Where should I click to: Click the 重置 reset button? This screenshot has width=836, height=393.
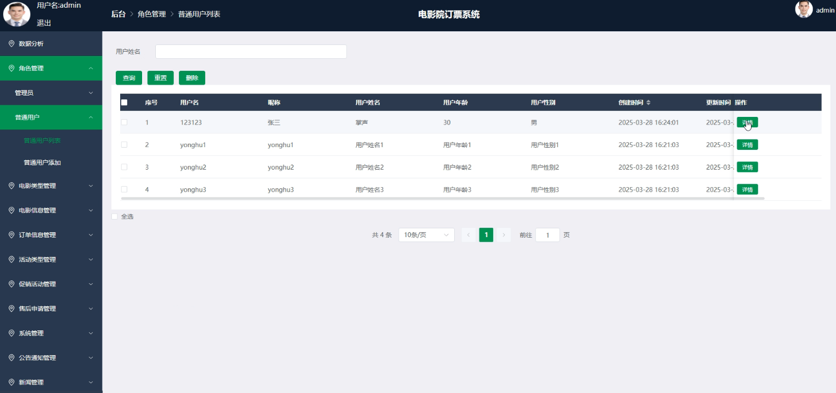point(161,78)
